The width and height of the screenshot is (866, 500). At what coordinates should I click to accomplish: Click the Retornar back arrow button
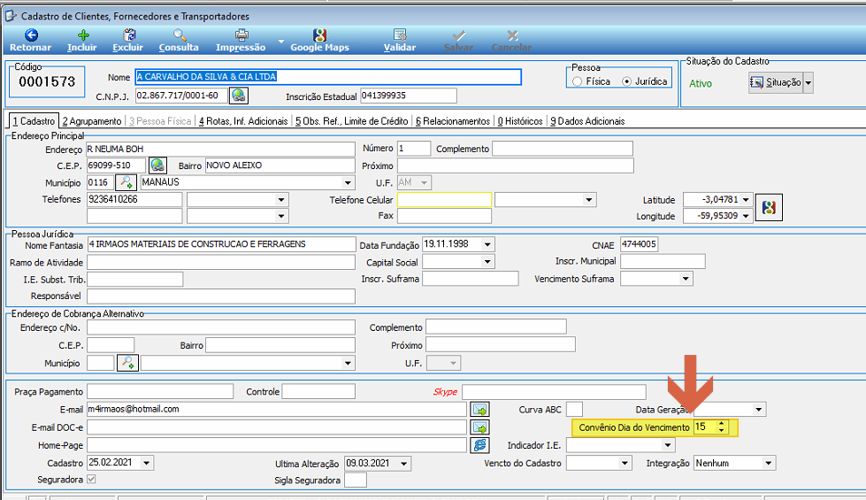(31, 41)
